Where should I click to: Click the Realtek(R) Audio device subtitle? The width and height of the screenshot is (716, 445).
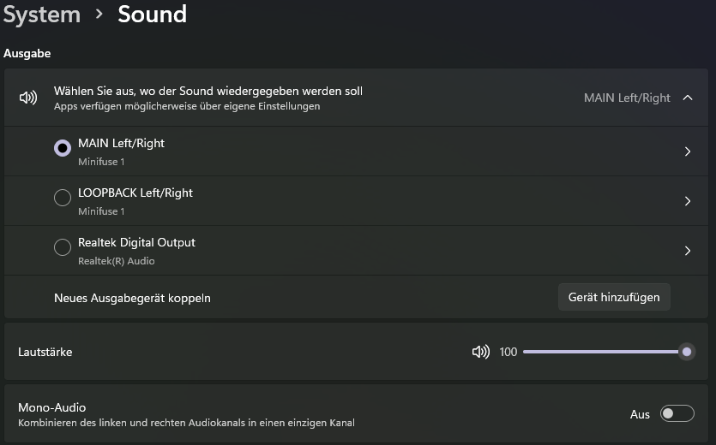(117, 261)
